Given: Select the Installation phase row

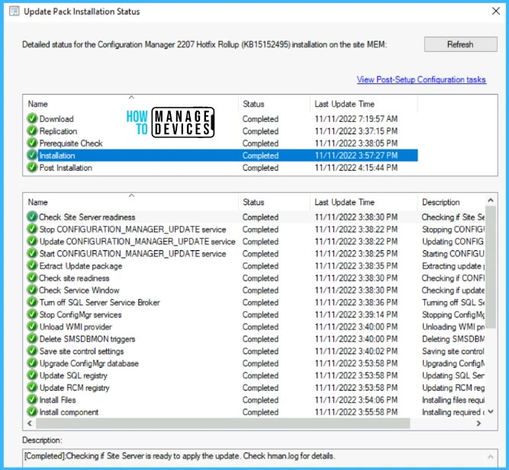Looking at the screenshot, I should tap(222, 155).
